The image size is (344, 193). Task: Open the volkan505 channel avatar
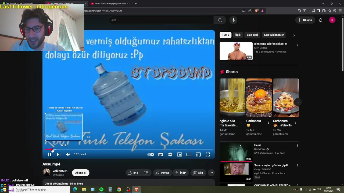click(x=46, y=173)
